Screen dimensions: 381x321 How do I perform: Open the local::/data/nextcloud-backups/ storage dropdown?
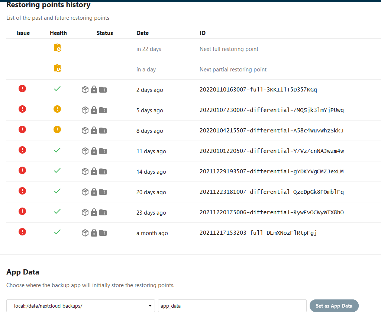pyautogui.click(x=80, y=306)
